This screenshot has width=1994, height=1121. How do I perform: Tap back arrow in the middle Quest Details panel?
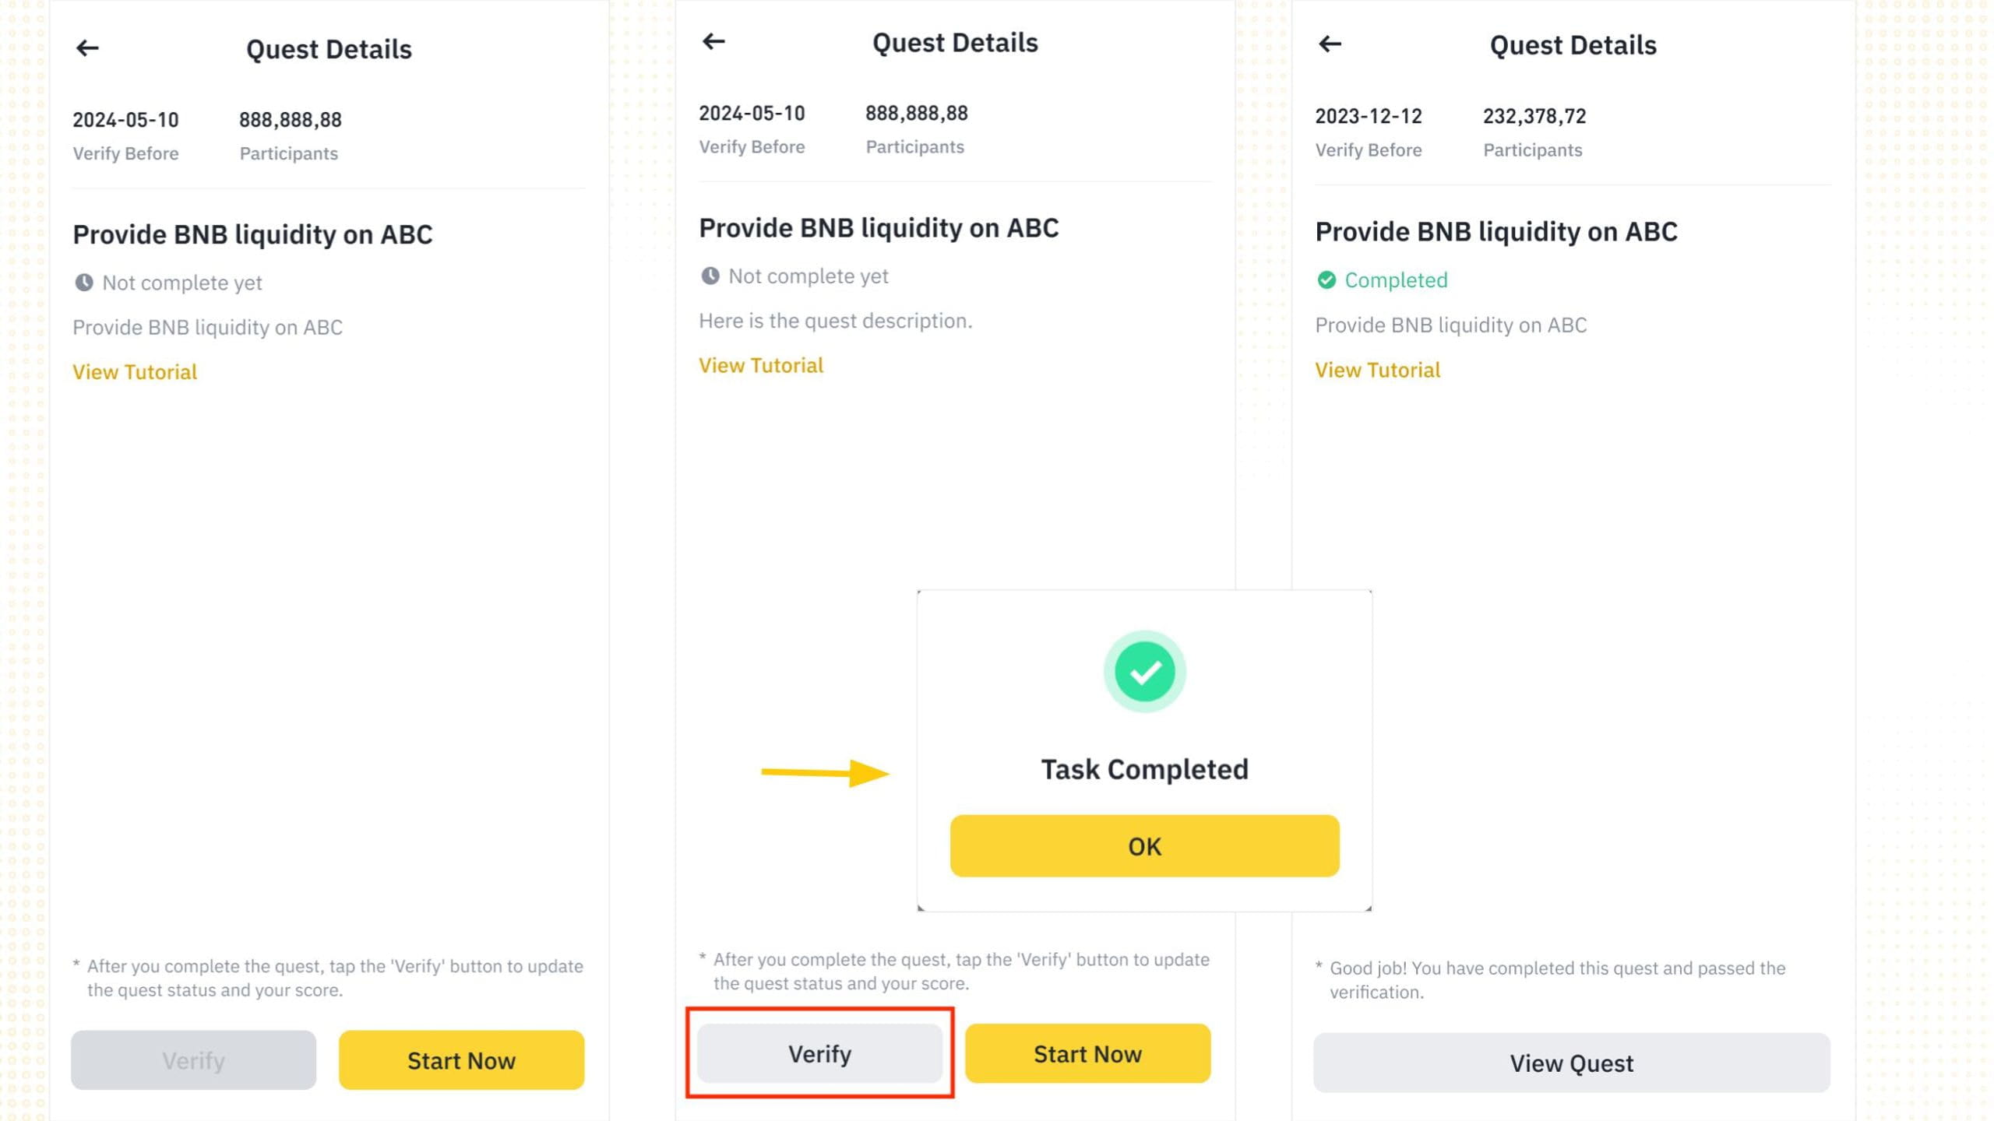(713, 41)
